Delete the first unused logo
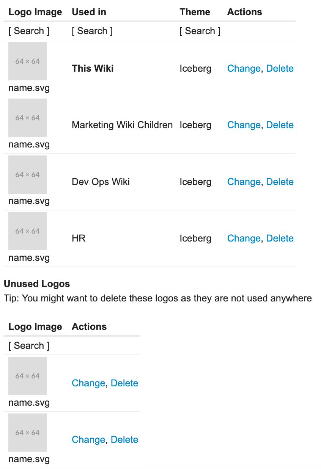 pyautogui.click(x=124, y=383)
